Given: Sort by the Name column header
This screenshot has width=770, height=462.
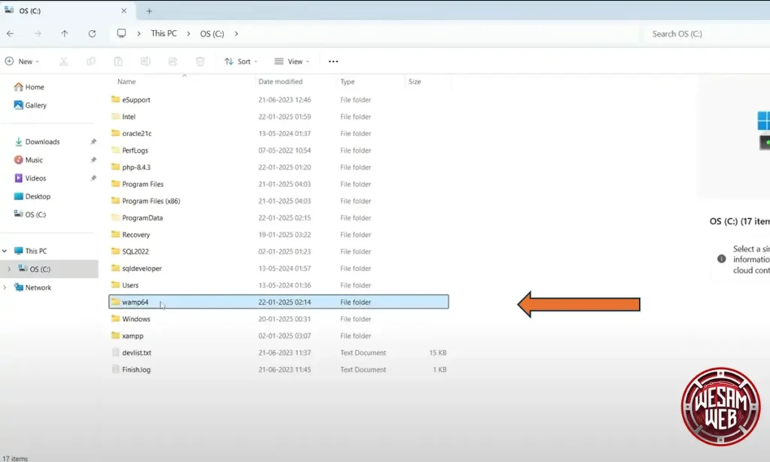Looking at the screenshot, I should pos(126,81).
